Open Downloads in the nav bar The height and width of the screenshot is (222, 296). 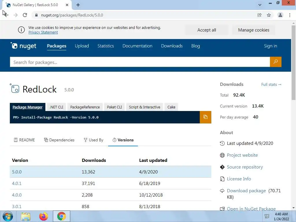[x=172, y=46]
